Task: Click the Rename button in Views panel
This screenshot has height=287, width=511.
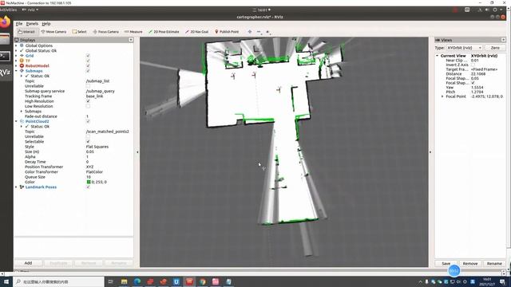Action: 494,264
